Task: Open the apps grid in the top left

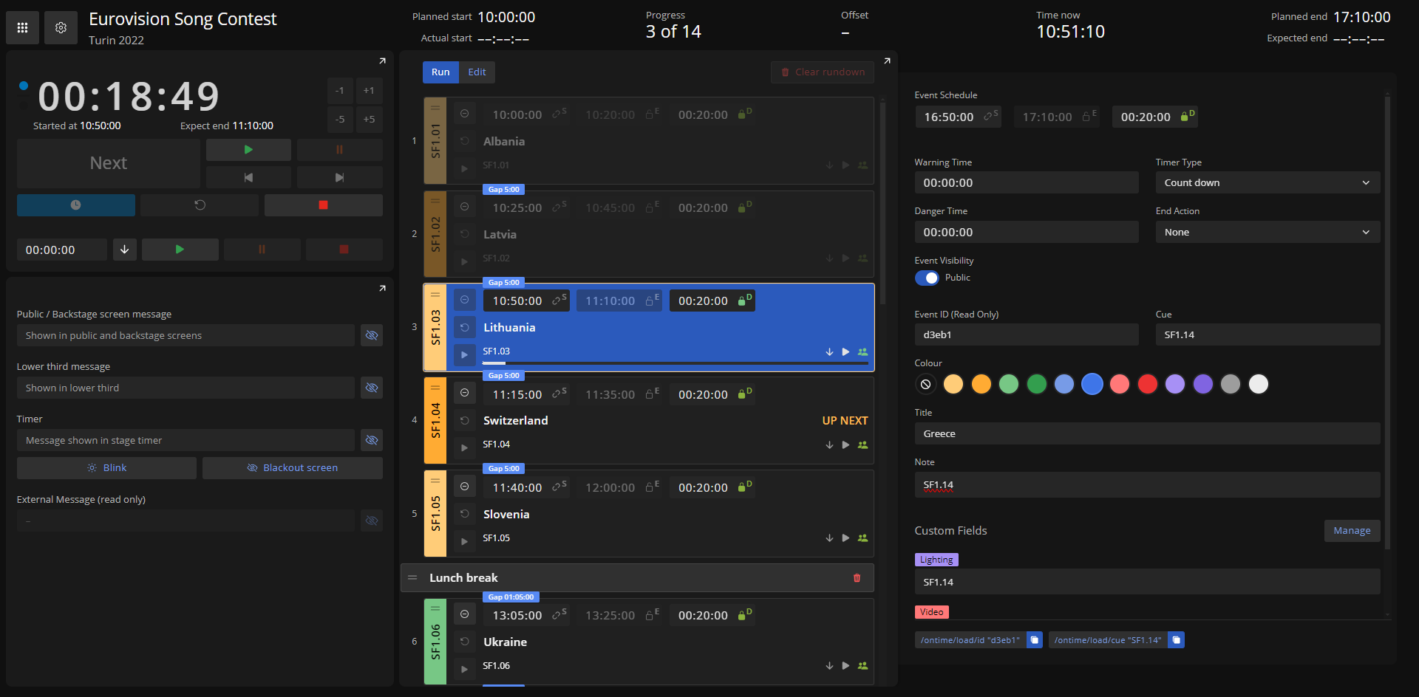Action: point(21,27)
